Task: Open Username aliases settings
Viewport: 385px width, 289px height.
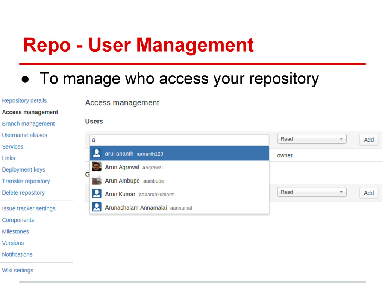Action: (x=24, y=135)
